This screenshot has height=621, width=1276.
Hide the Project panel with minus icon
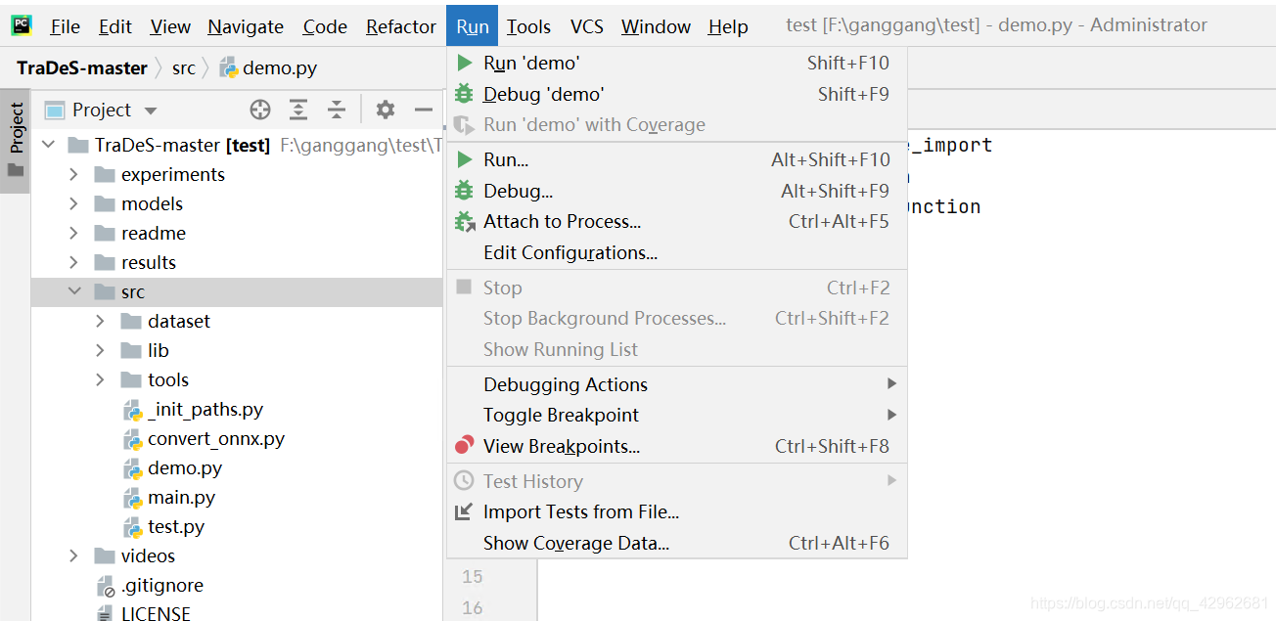(424, 110)
